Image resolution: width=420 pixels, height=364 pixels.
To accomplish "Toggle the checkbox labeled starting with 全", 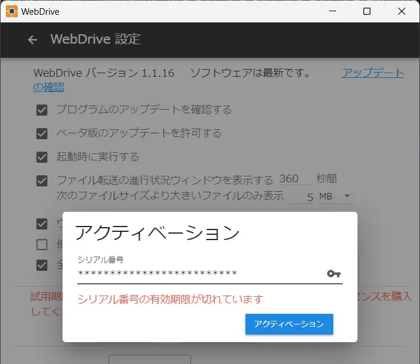I will [42, 265].
